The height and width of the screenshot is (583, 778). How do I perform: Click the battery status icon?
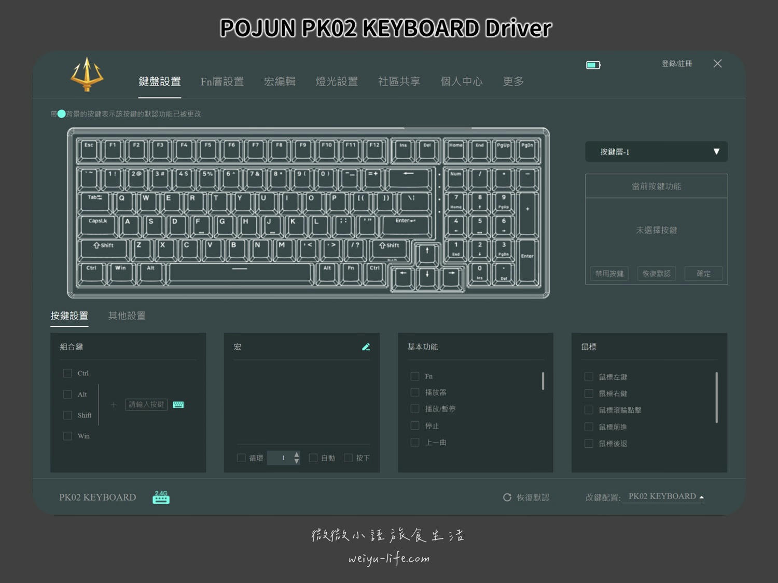click(593, 65)
